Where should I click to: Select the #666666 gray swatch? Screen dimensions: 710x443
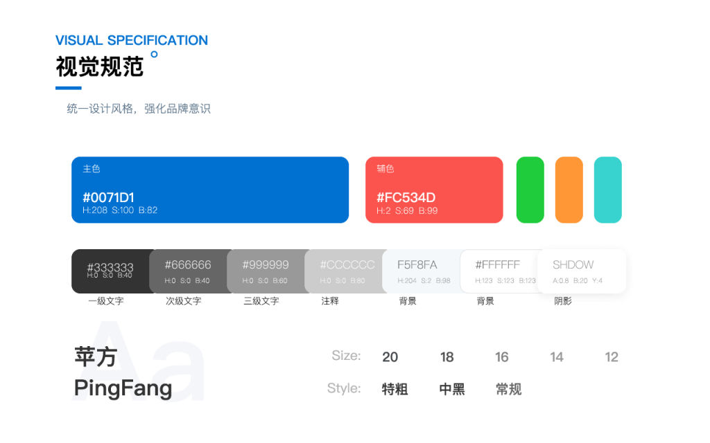(x=189, y=271)
